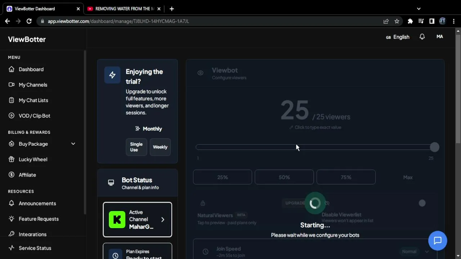Open the Affiliate page

[27, 175]
